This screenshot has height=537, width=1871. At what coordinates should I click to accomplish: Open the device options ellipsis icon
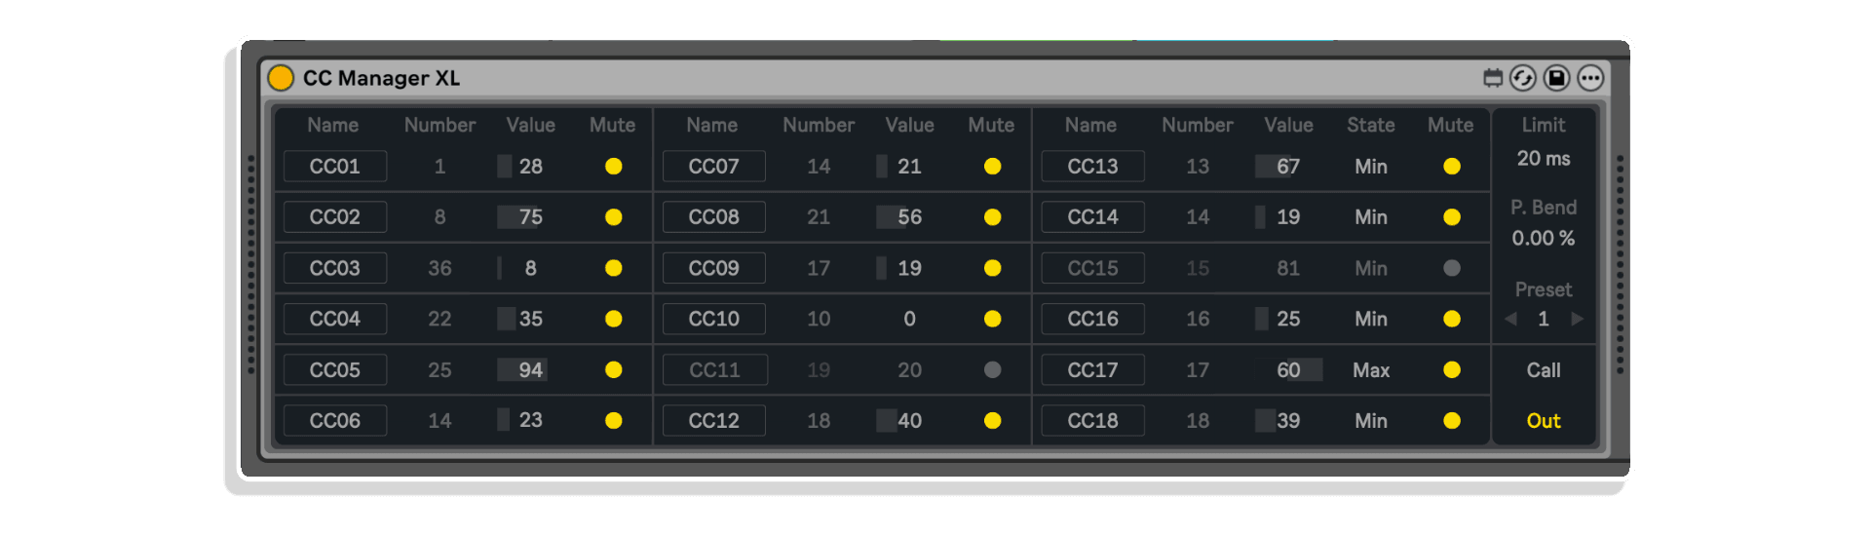click(x=1590, y=78)
